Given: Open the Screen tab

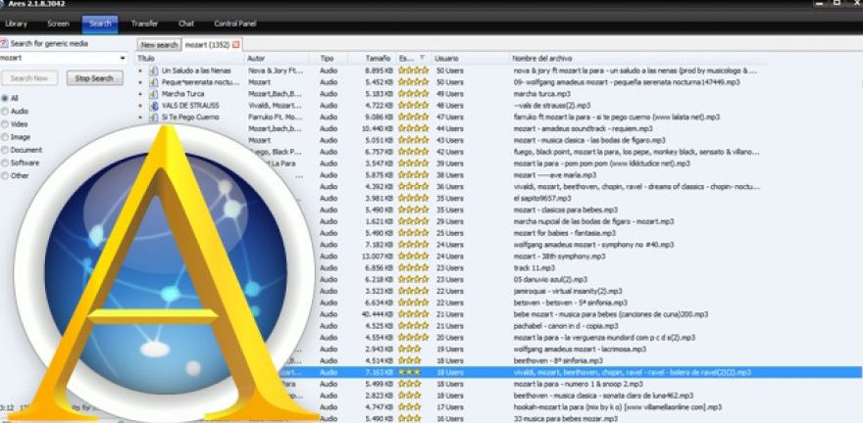Looking at the screenshot, I should click(x=58, y=24).
